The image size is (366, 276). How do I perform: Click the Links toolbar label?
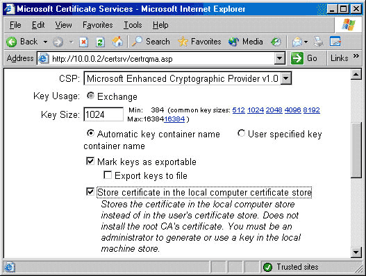[x=339, y=58]
